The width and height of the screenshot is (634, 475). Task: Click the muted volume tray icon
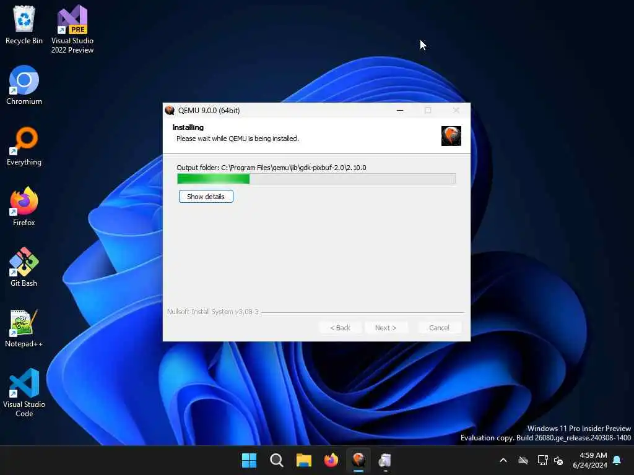[558, 460]
